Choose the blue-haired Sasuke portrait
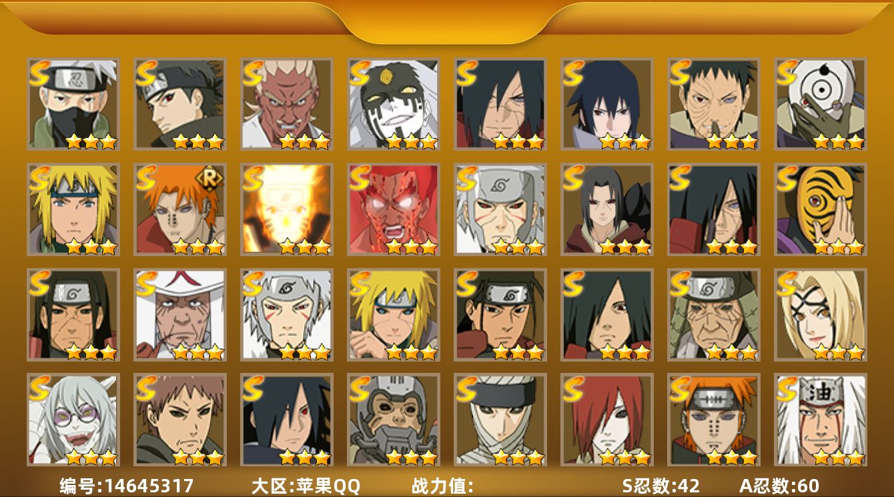Image resolution: width=894 pixels, height=497 pixels. (x=606, y=104)
